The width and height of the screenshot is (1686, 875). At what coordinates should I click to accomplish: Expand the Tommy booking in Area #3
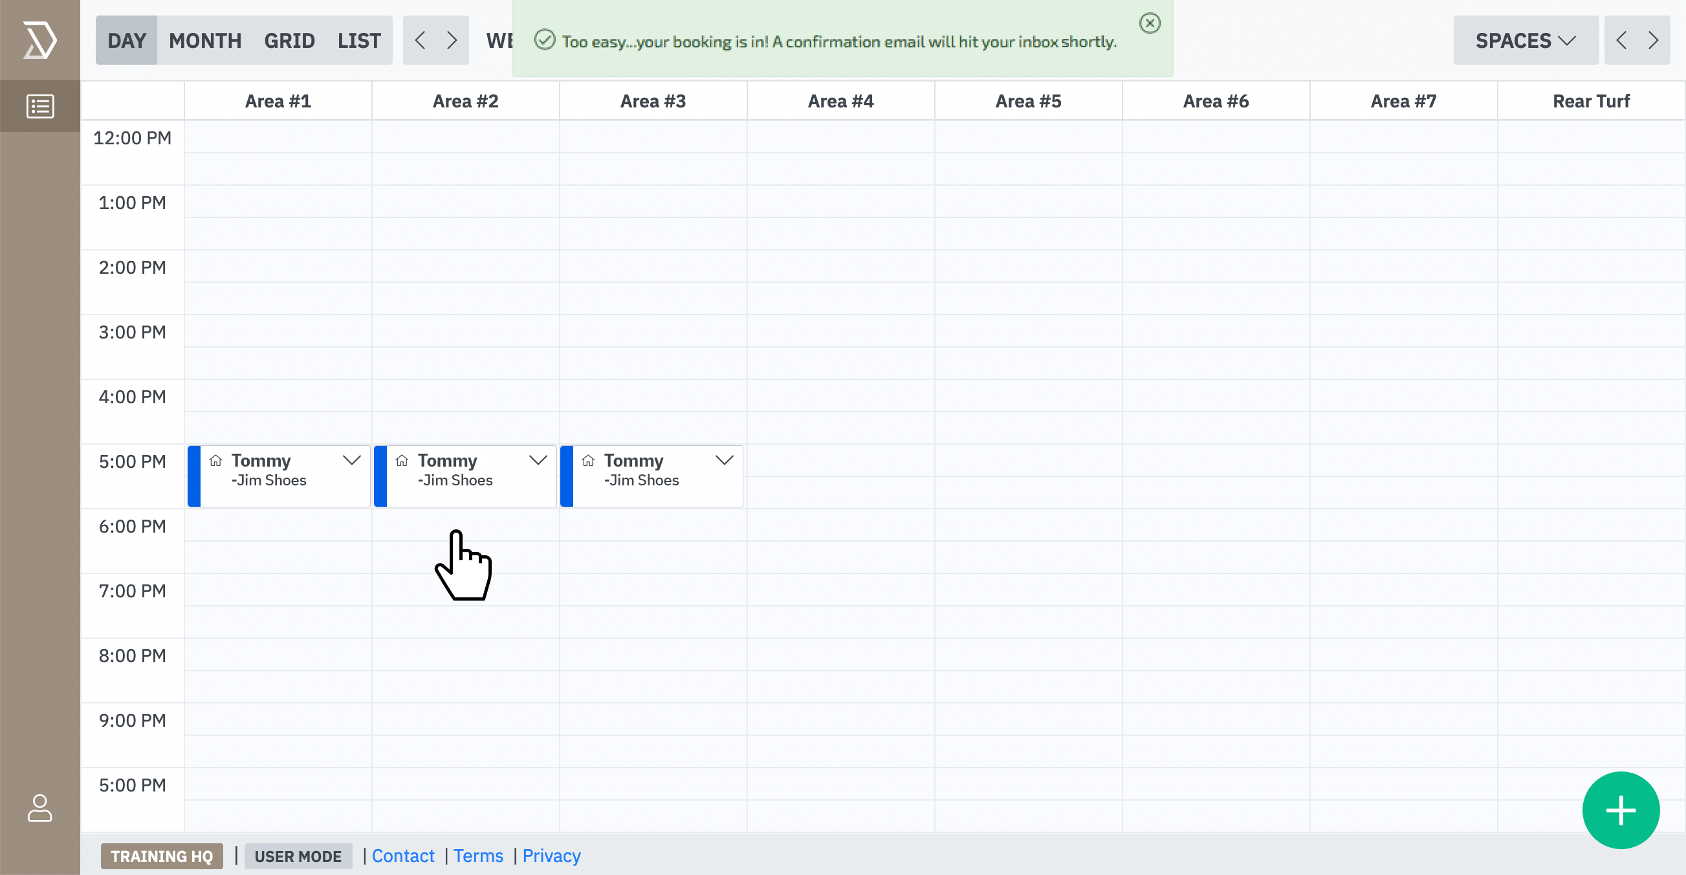(724, 460)
